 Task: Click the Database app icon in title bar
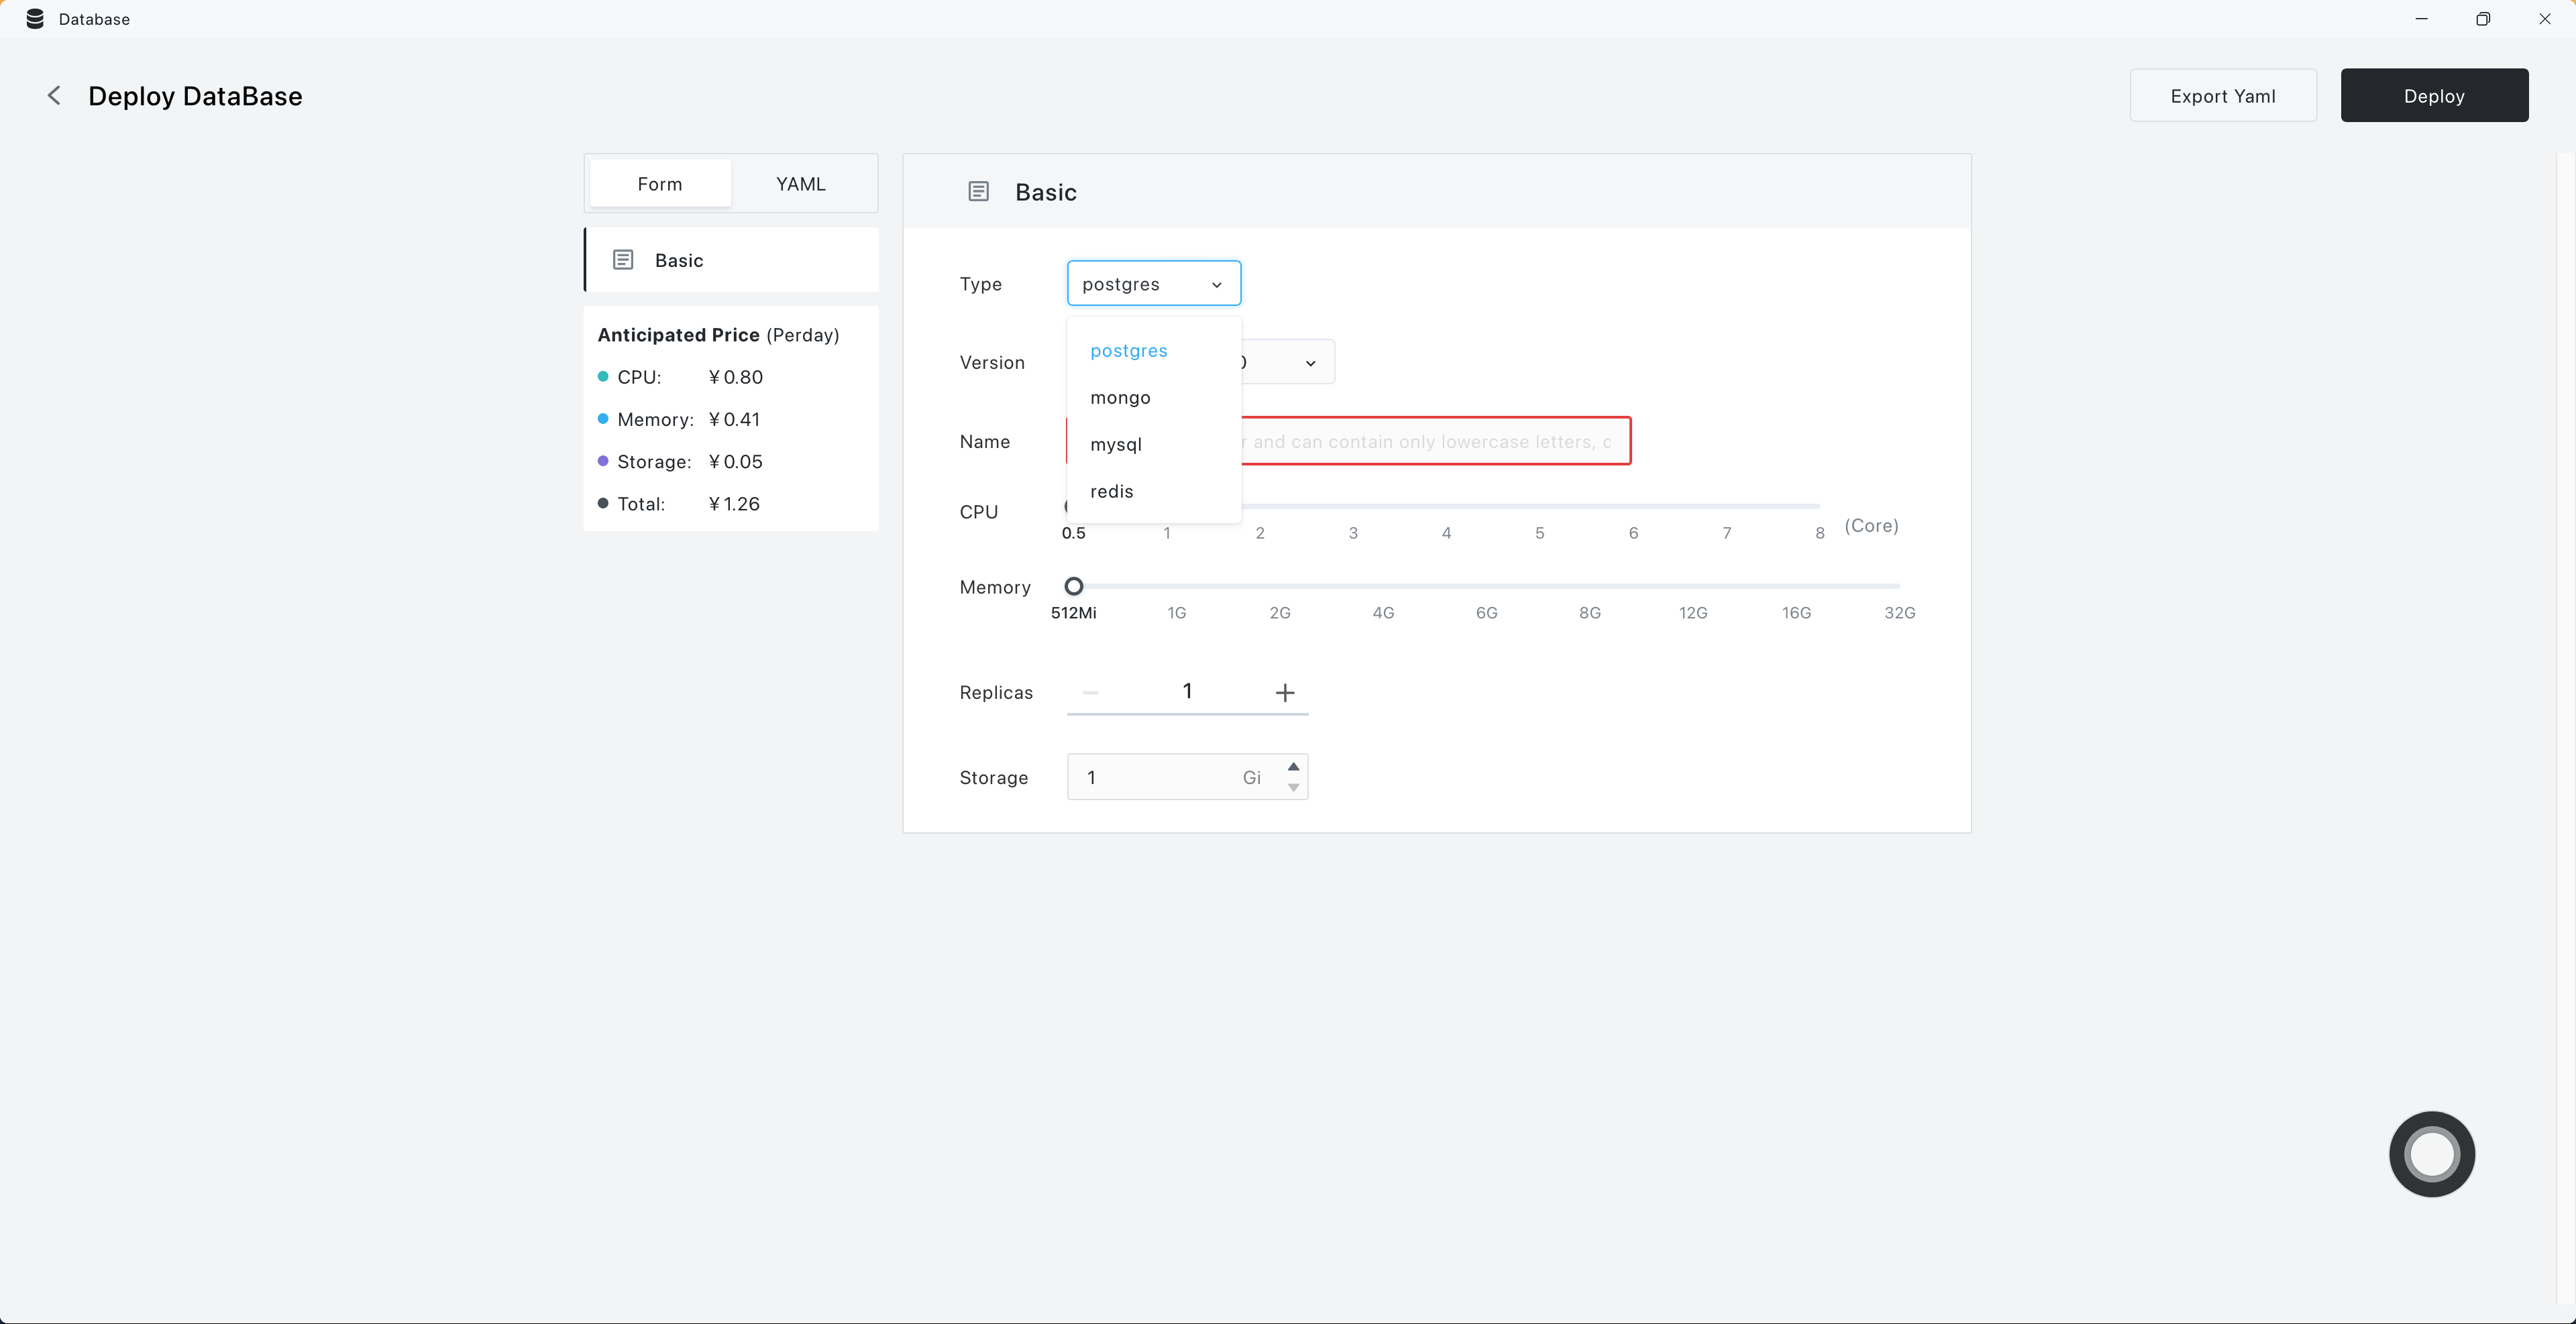(35, 19)
